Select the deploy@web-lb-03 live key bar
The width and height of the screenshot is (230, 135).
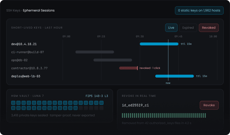tap(175, 76)
